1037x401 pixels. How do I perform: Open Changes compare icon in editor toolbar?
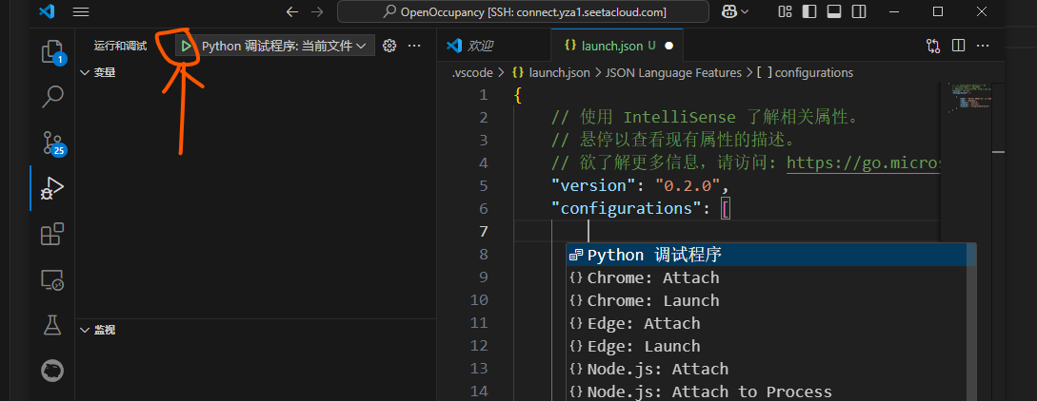(x=933, y=46)
